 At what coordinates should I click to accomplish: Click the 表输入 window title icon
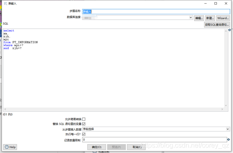pyautogui.click(x=5, y=3)
